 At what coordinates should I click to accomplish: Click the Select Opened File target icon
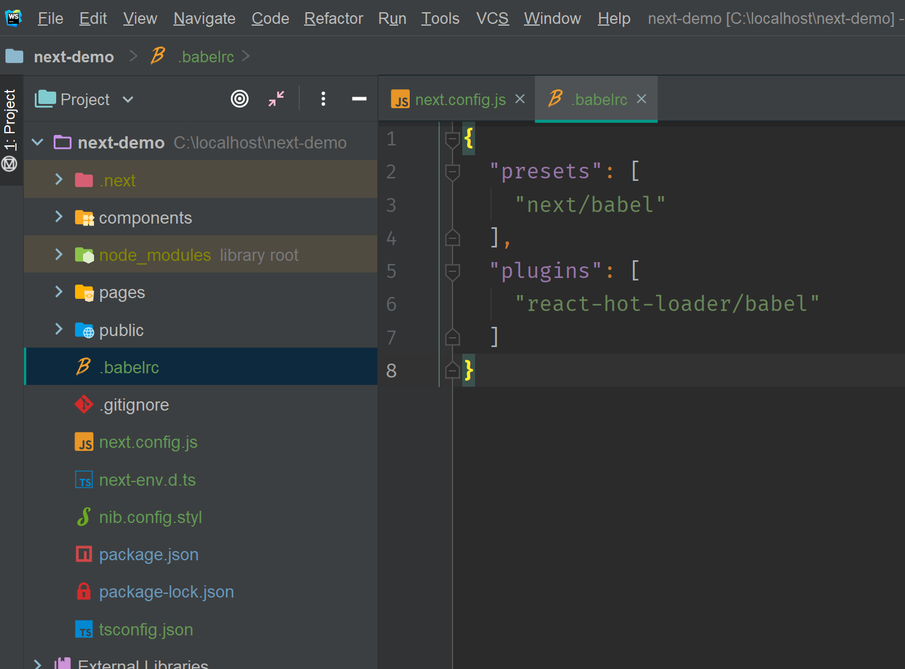(x=239, y=98)
